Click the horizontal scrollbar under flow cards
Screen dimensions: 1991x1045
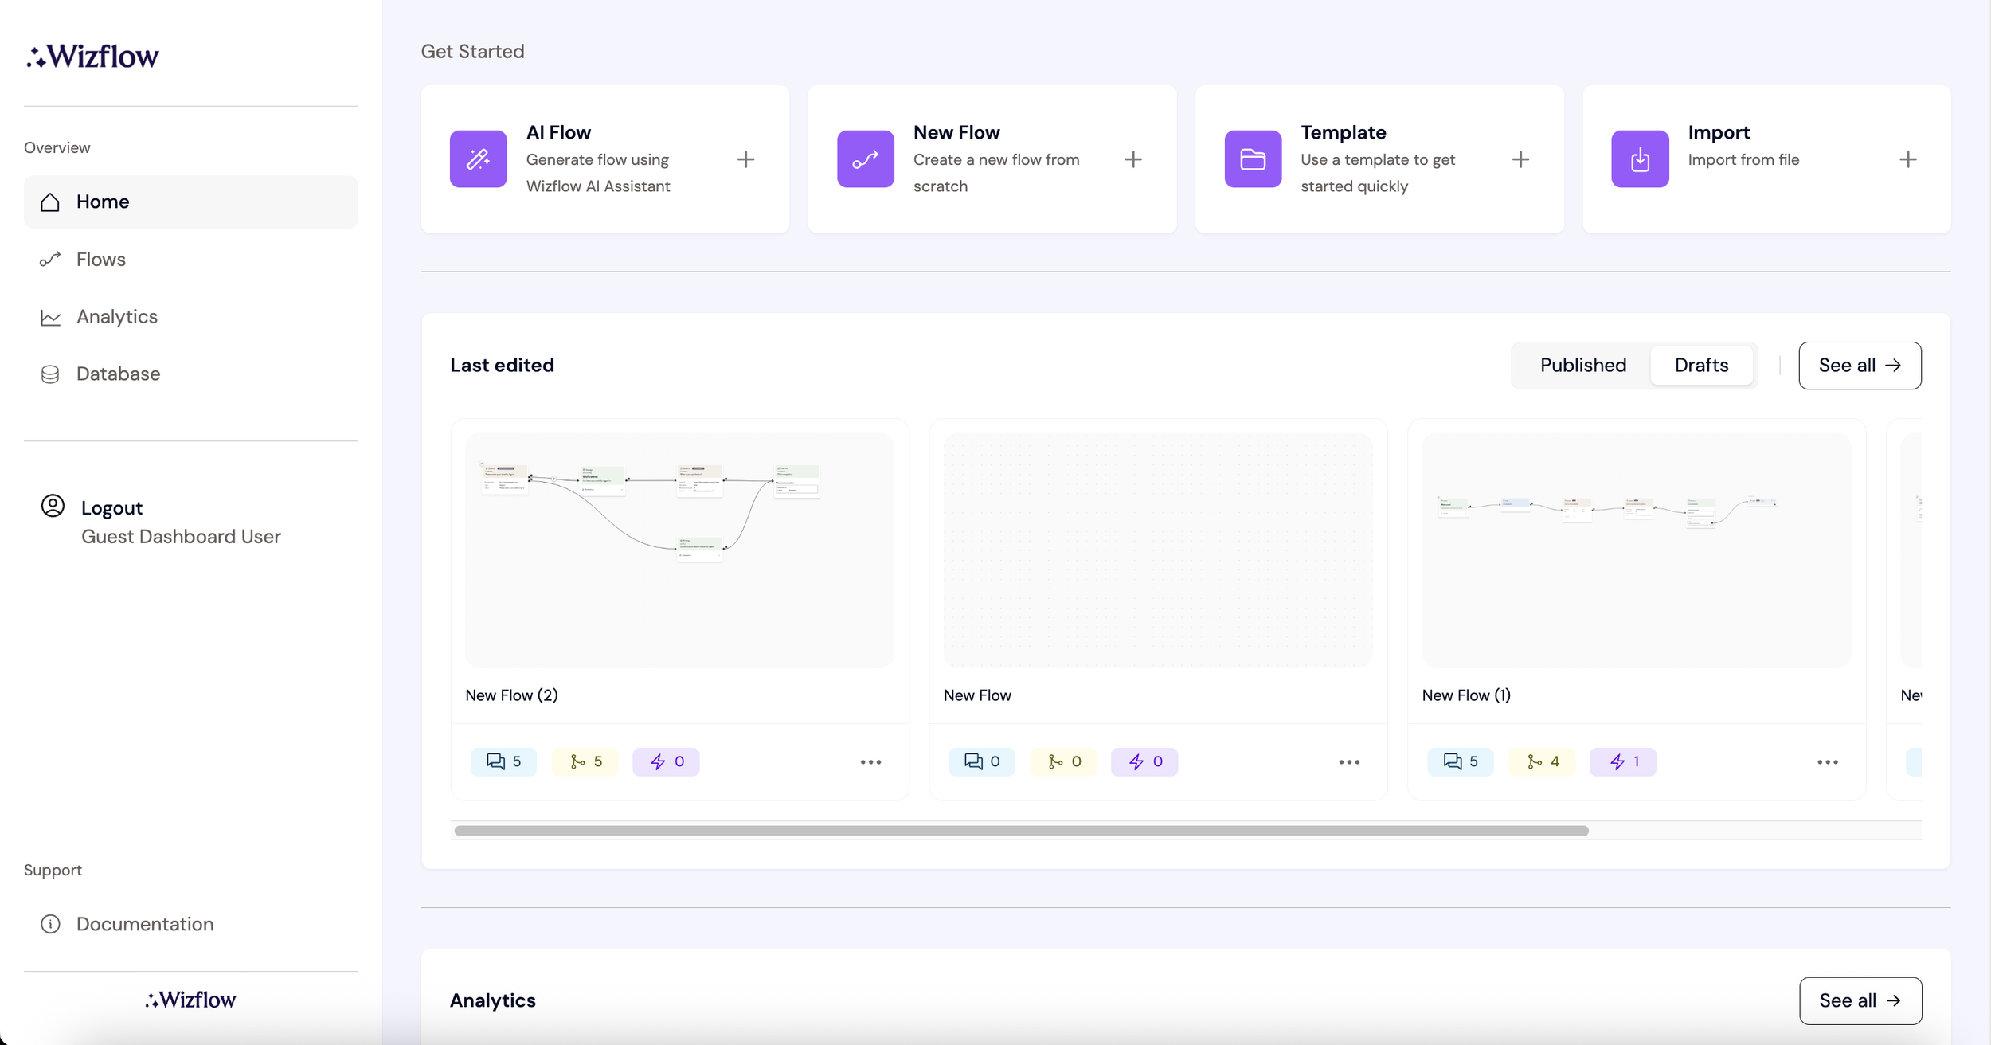tap(1021, 831)
